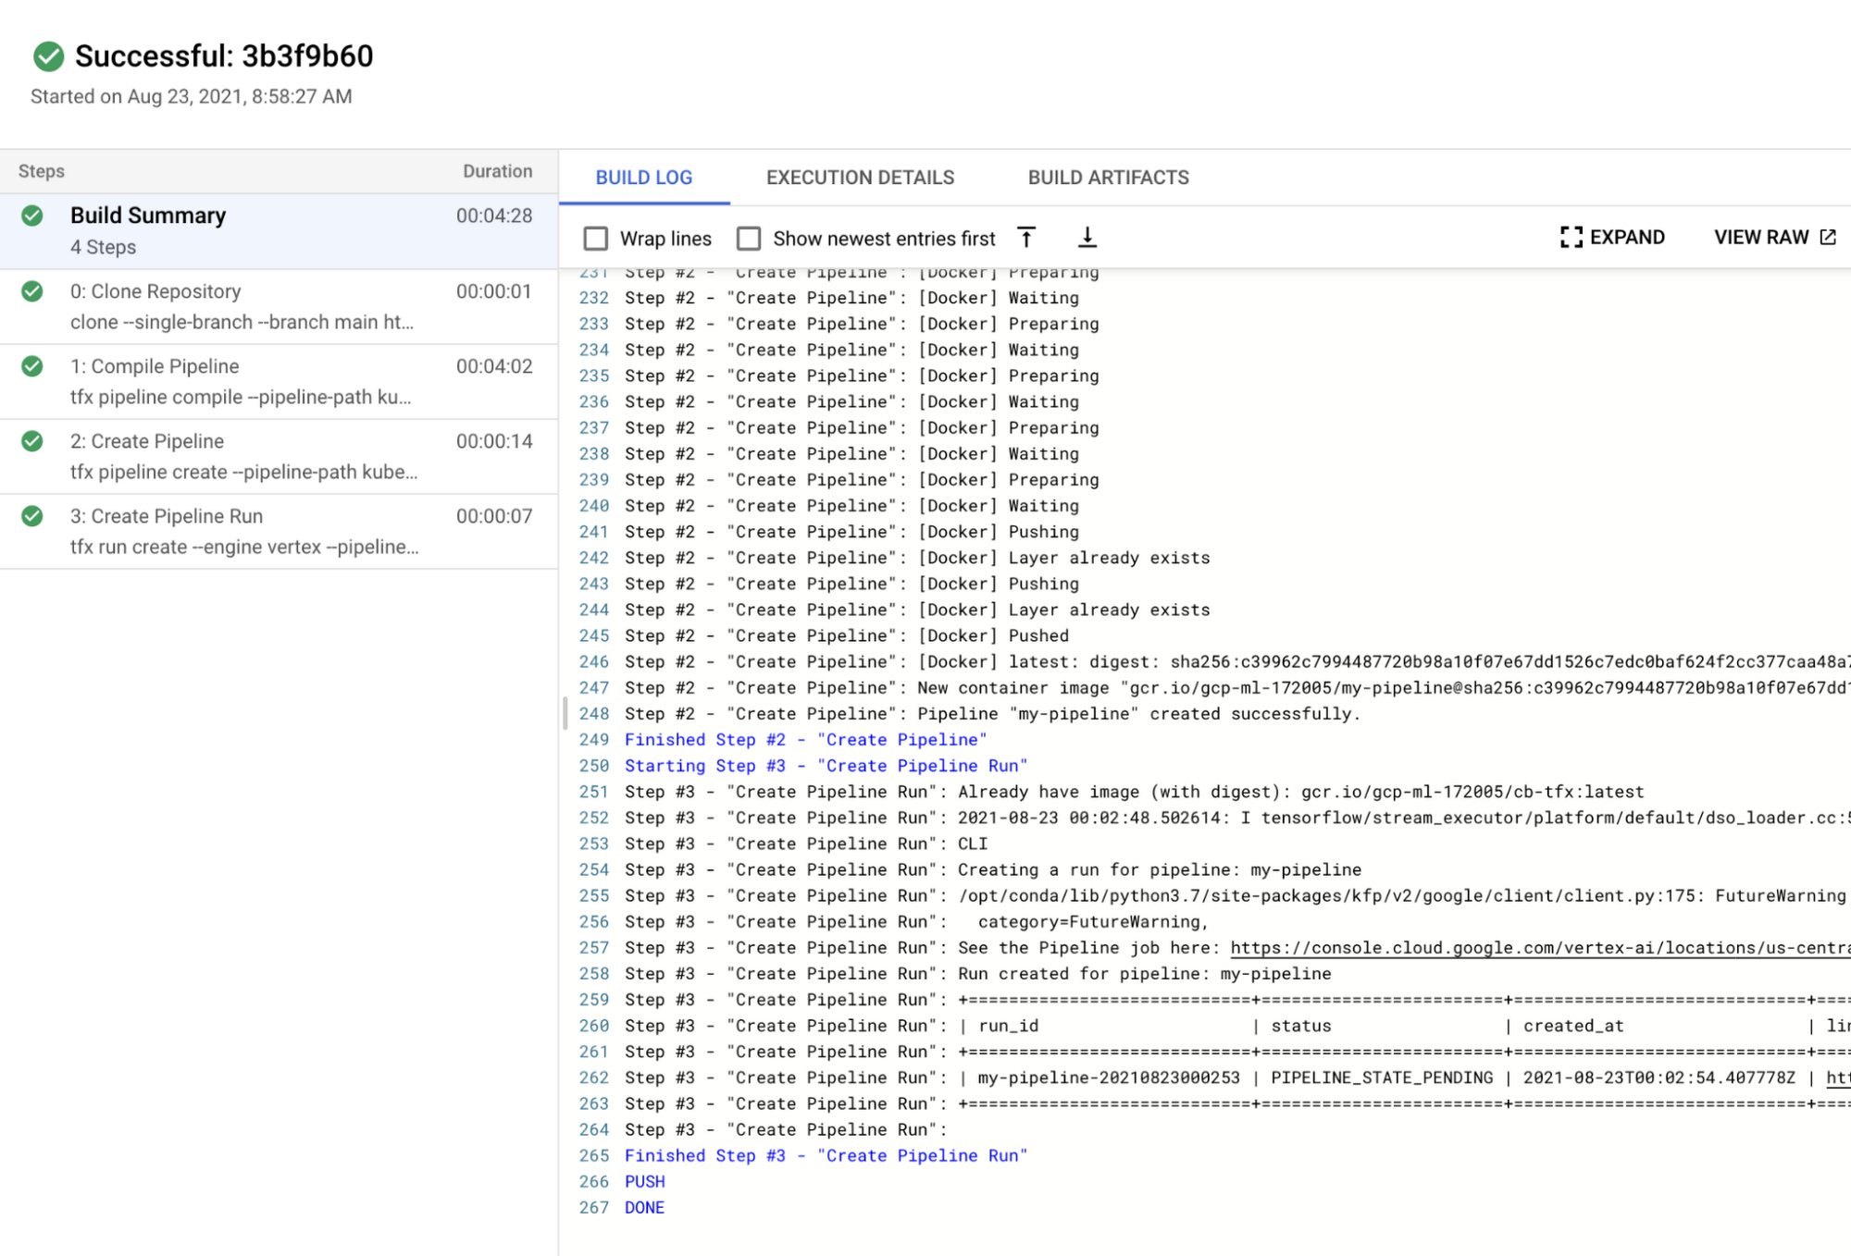Viewport: 1851px width, 1256px height.
Task: Click the EXPAND button
Action: [x=1612, y=238]
